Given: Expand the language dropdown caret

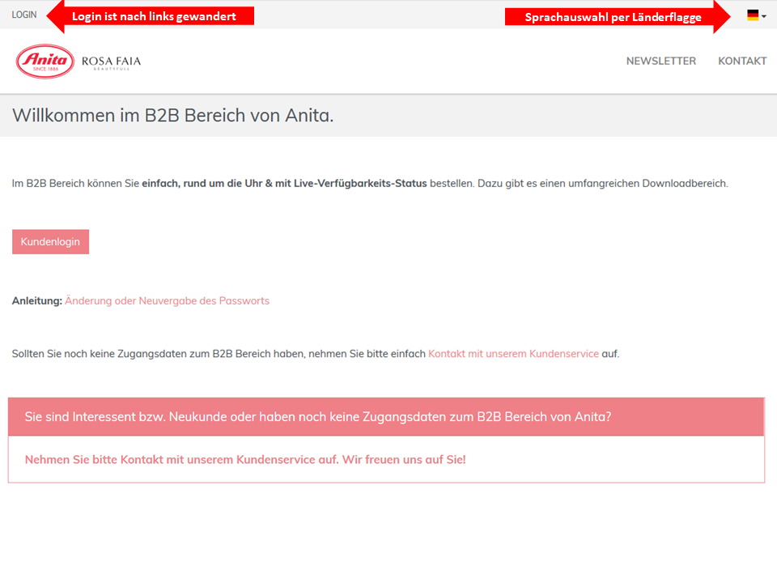Looking at the screenshot, I should point(764,15).
